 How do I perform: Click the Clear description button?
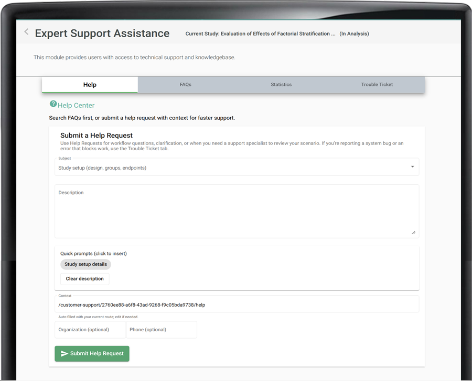84,279
